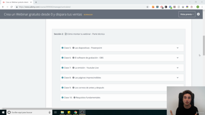Click the Clase 6 published check icon
This screenshot has width=205, height=115.
62,58
